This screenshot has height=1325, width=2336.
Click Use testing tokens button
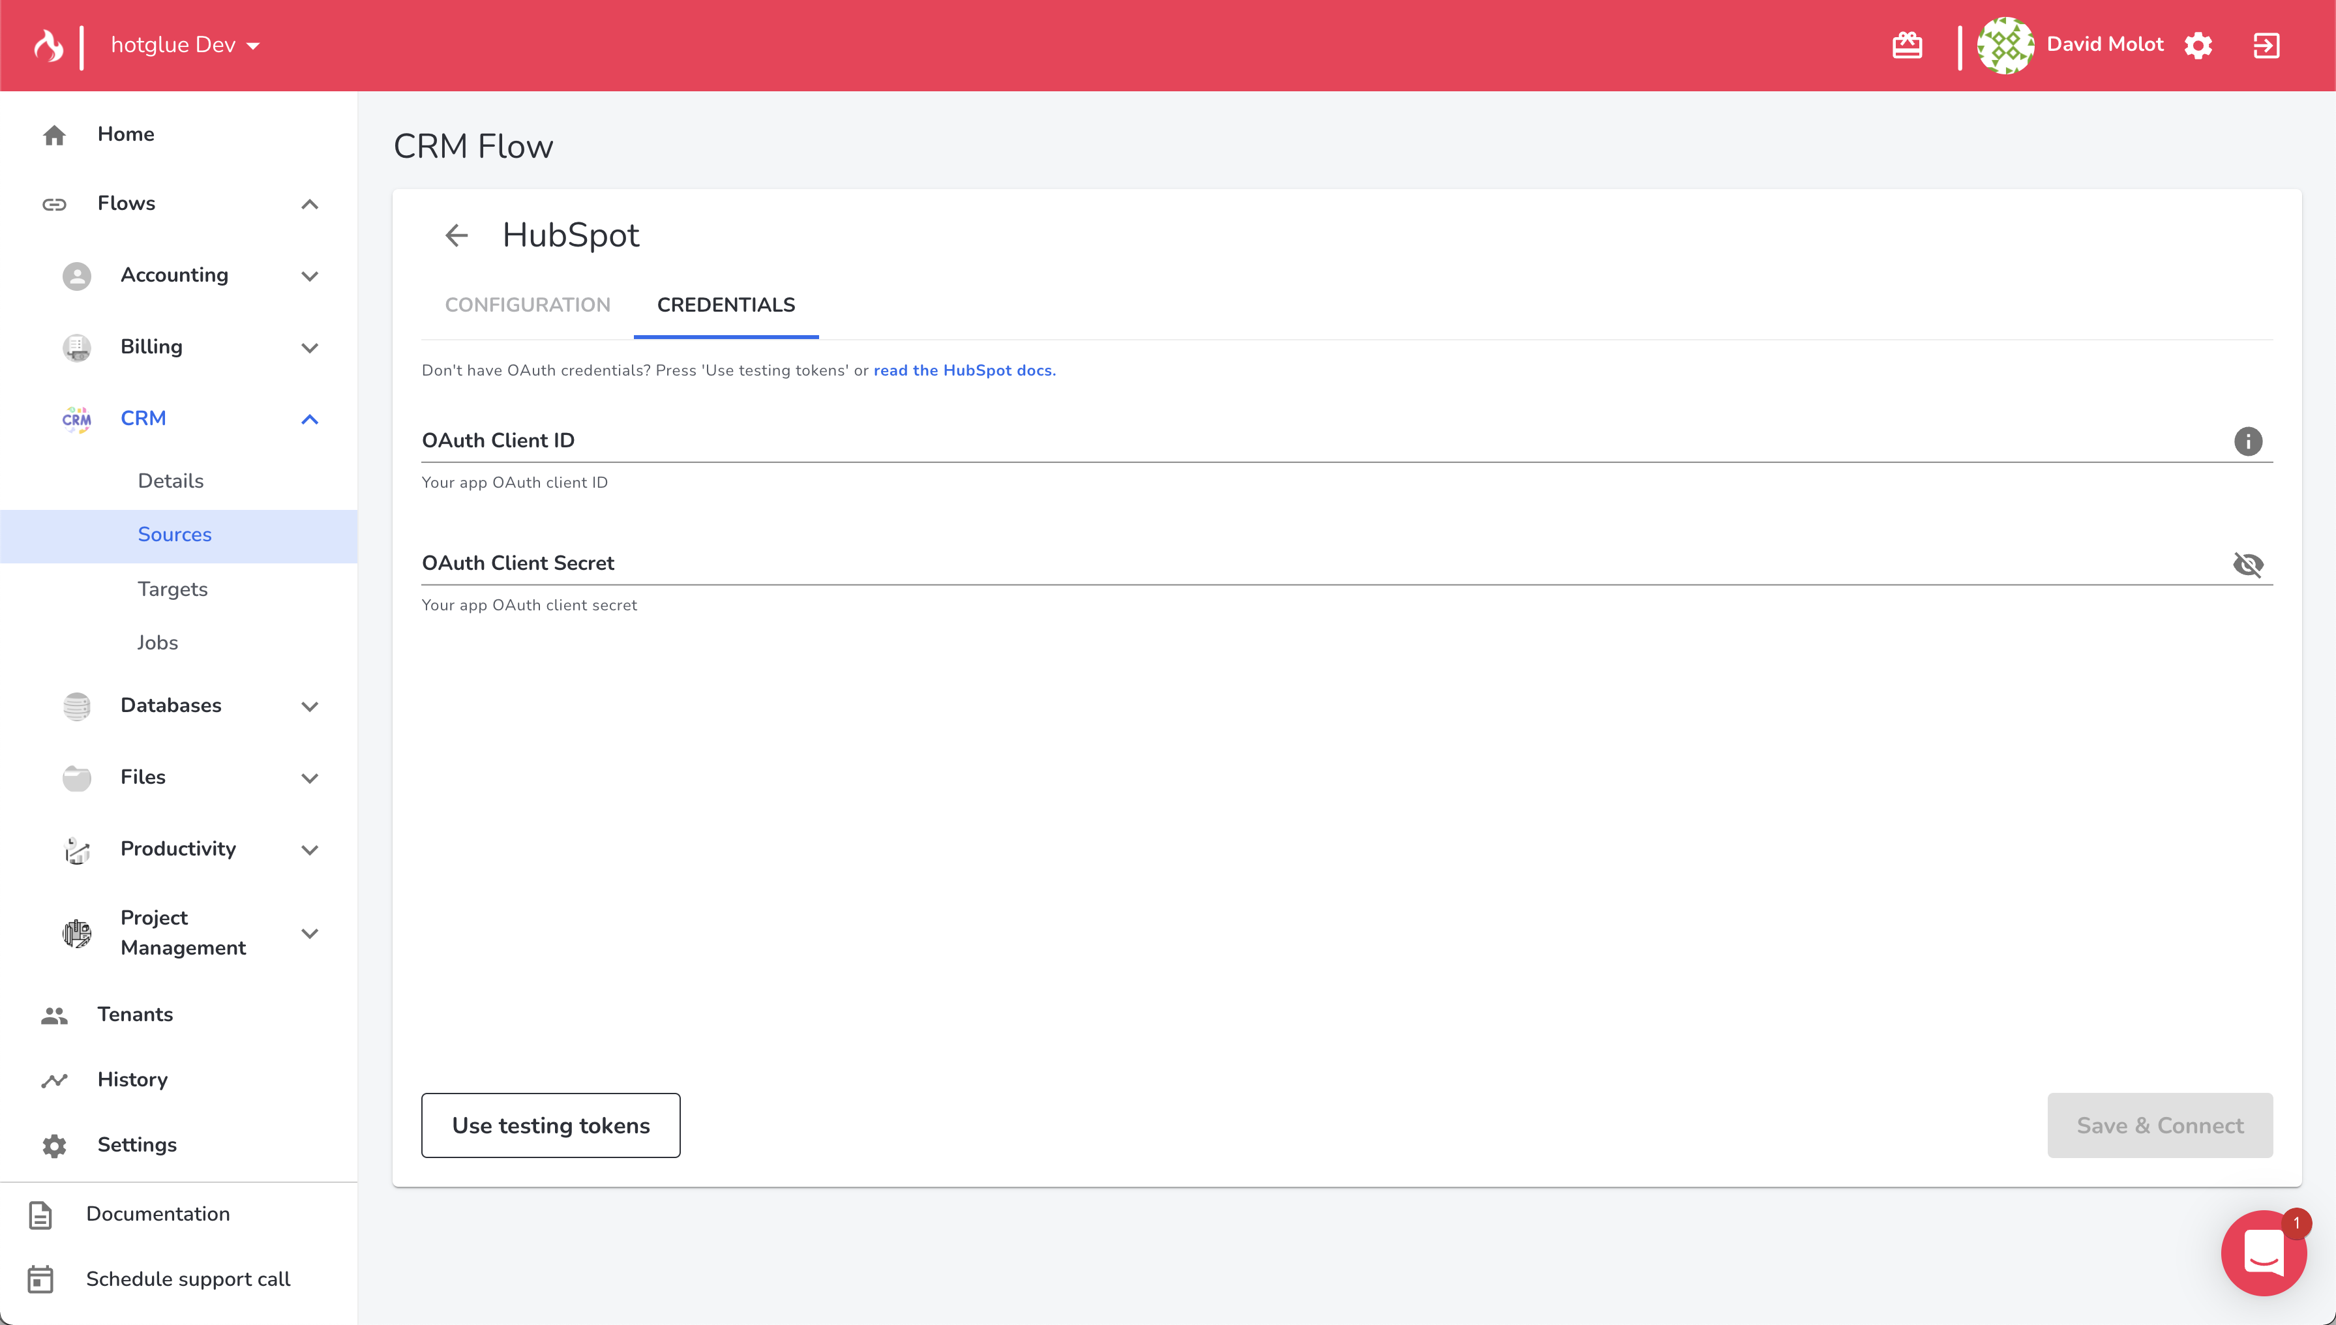tap(550, 1125)
